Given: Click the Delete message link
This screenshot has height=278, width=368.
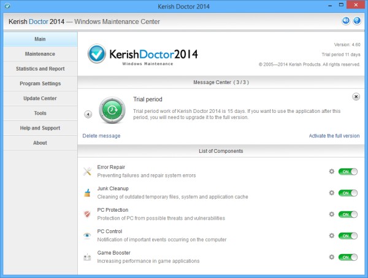Looking at the screenshot, I should [x=101, y=136].
